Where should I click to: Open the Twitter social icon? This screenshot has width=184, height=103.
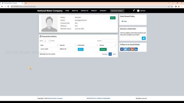tap(125, 49)
